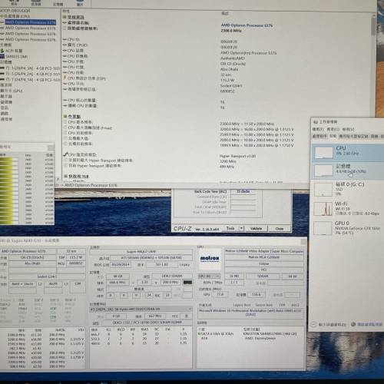
Task: Click 較少詳細資料 collapse icon in Task Manager
Action: click(x=313, y=324)
